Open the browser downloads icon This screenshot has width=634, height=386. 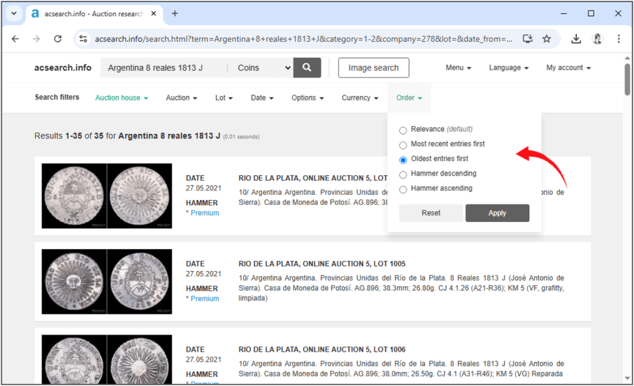click(576, 39)
